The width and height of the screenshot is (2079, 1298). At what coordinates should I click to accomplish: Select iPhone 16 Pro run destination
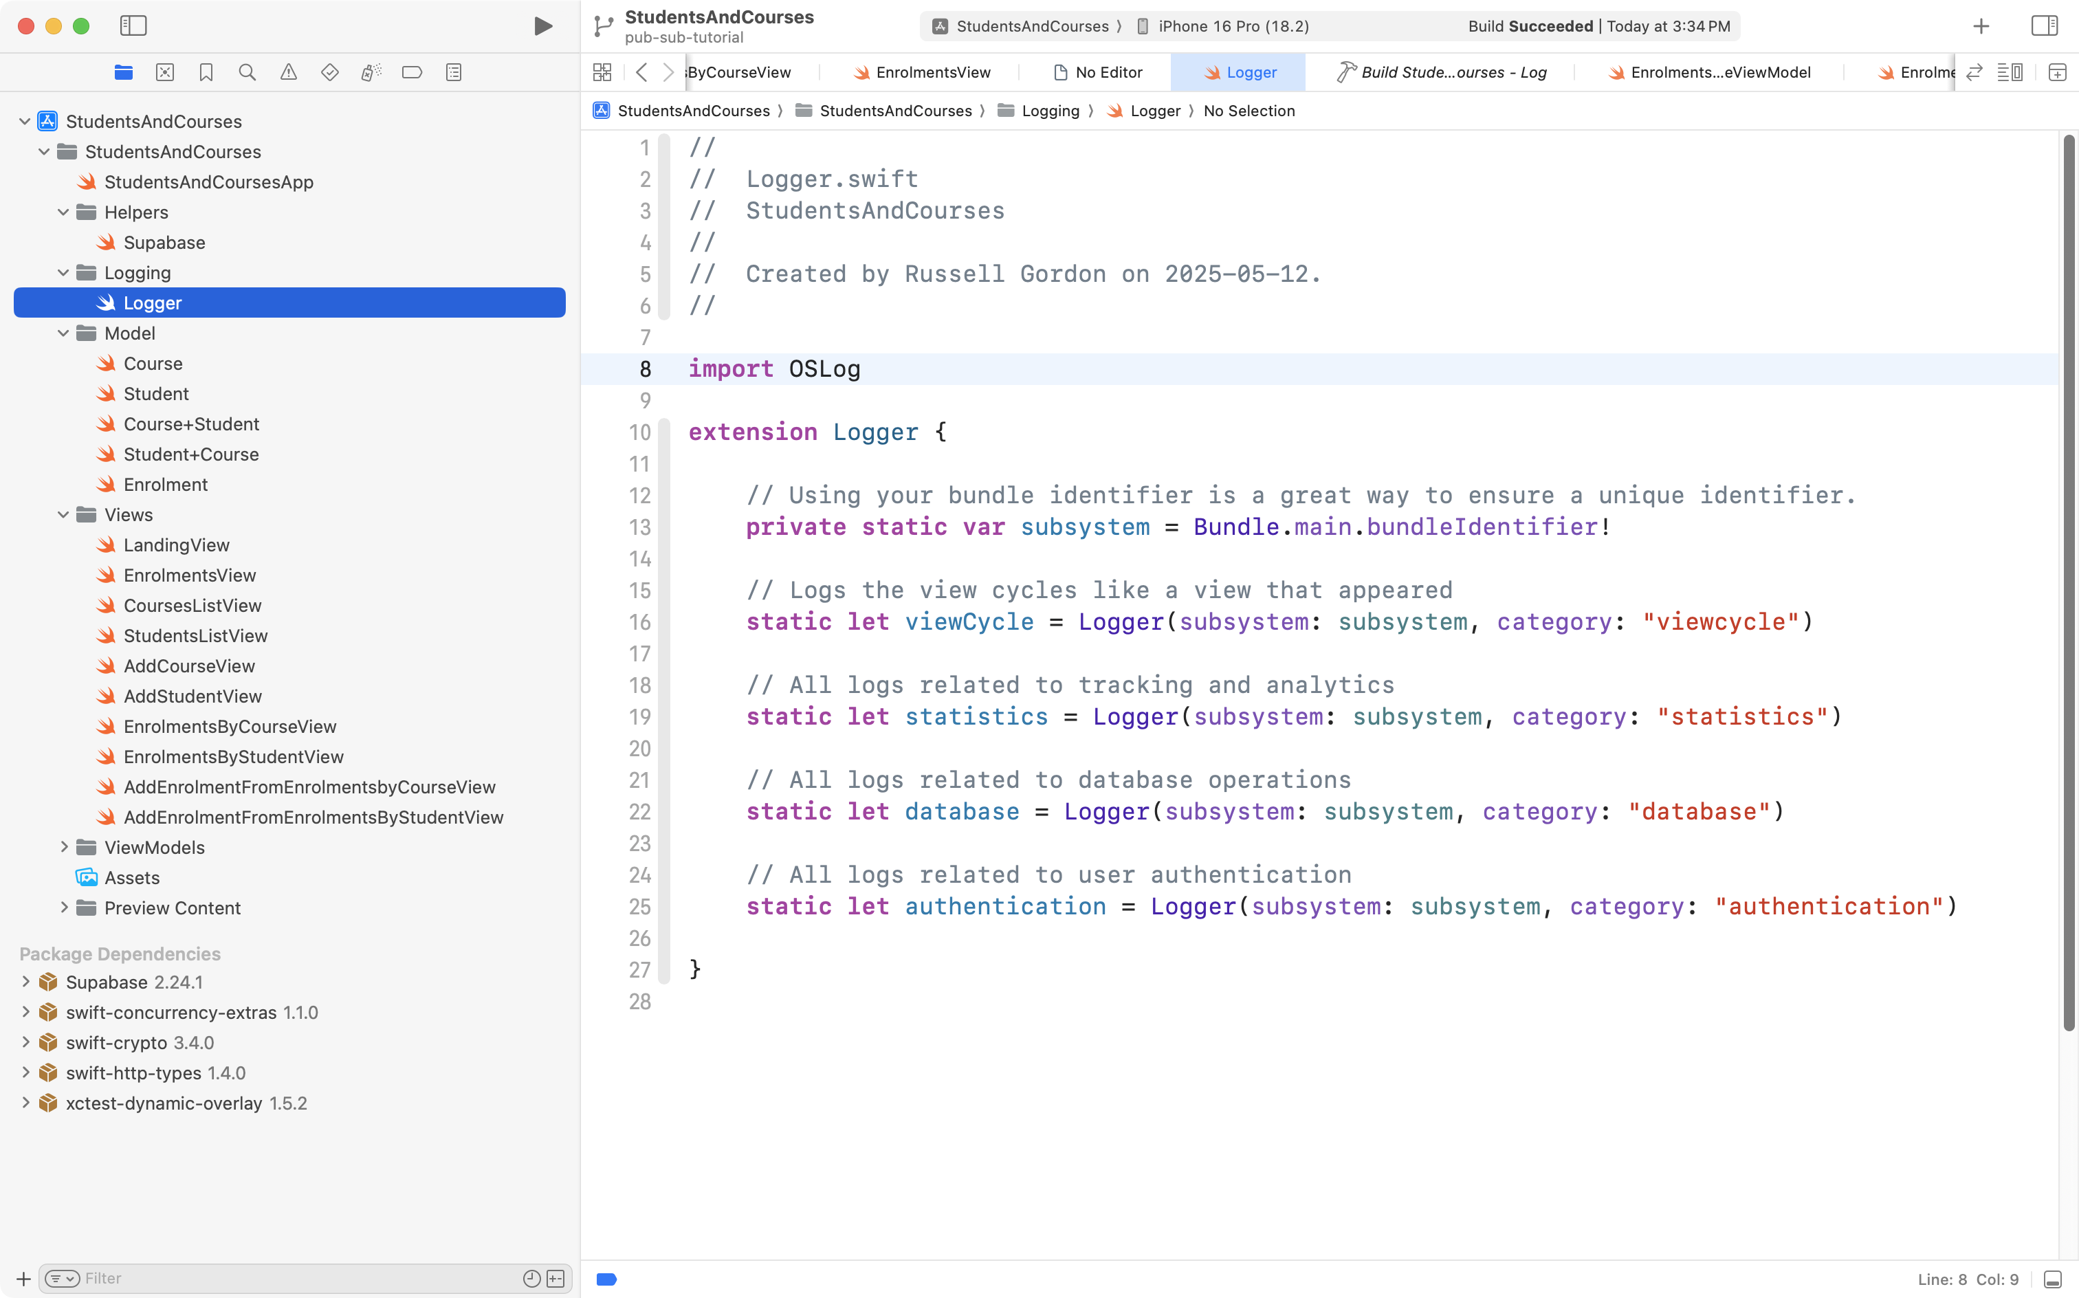[x=1232, y=25]
